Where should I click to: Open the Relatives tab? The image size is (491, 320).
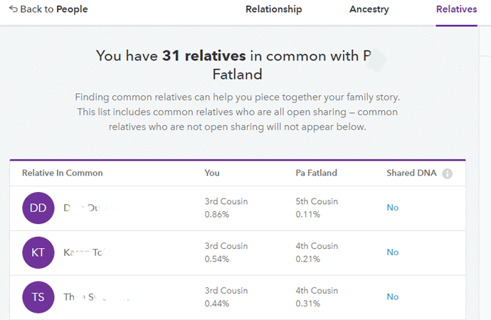[457, 9]
